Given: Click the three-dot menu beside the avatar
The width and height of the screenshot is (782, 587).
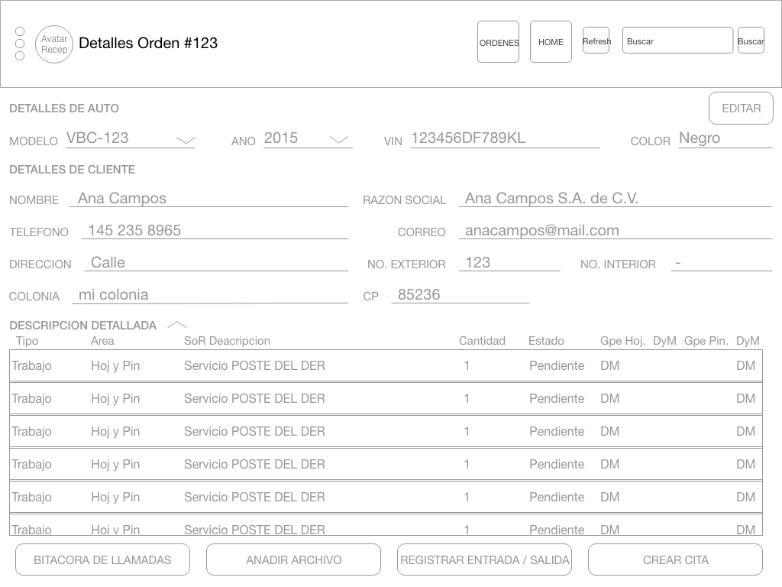Looking at the screenshot, I should pos(20,44).
